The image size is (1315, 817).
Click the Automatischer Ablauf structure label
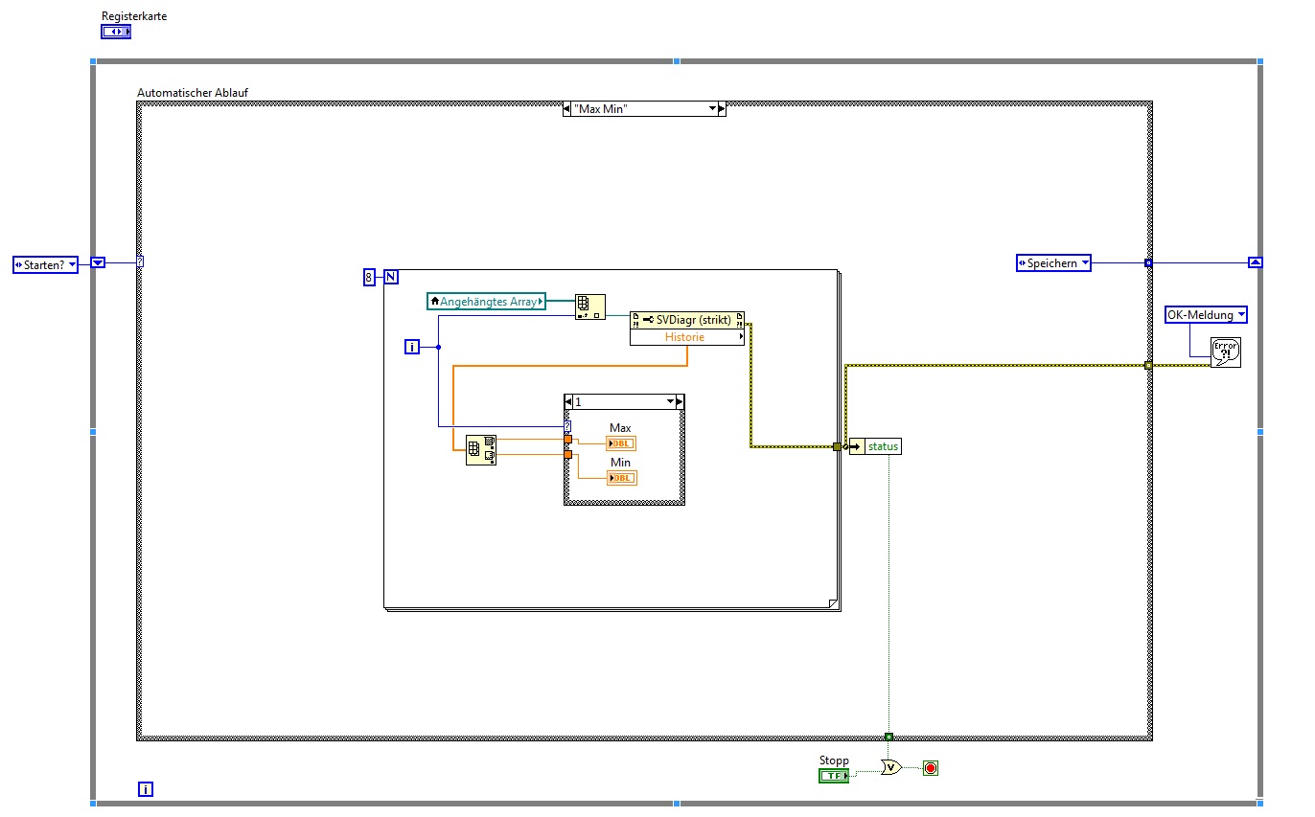click(x=195, y=93)
